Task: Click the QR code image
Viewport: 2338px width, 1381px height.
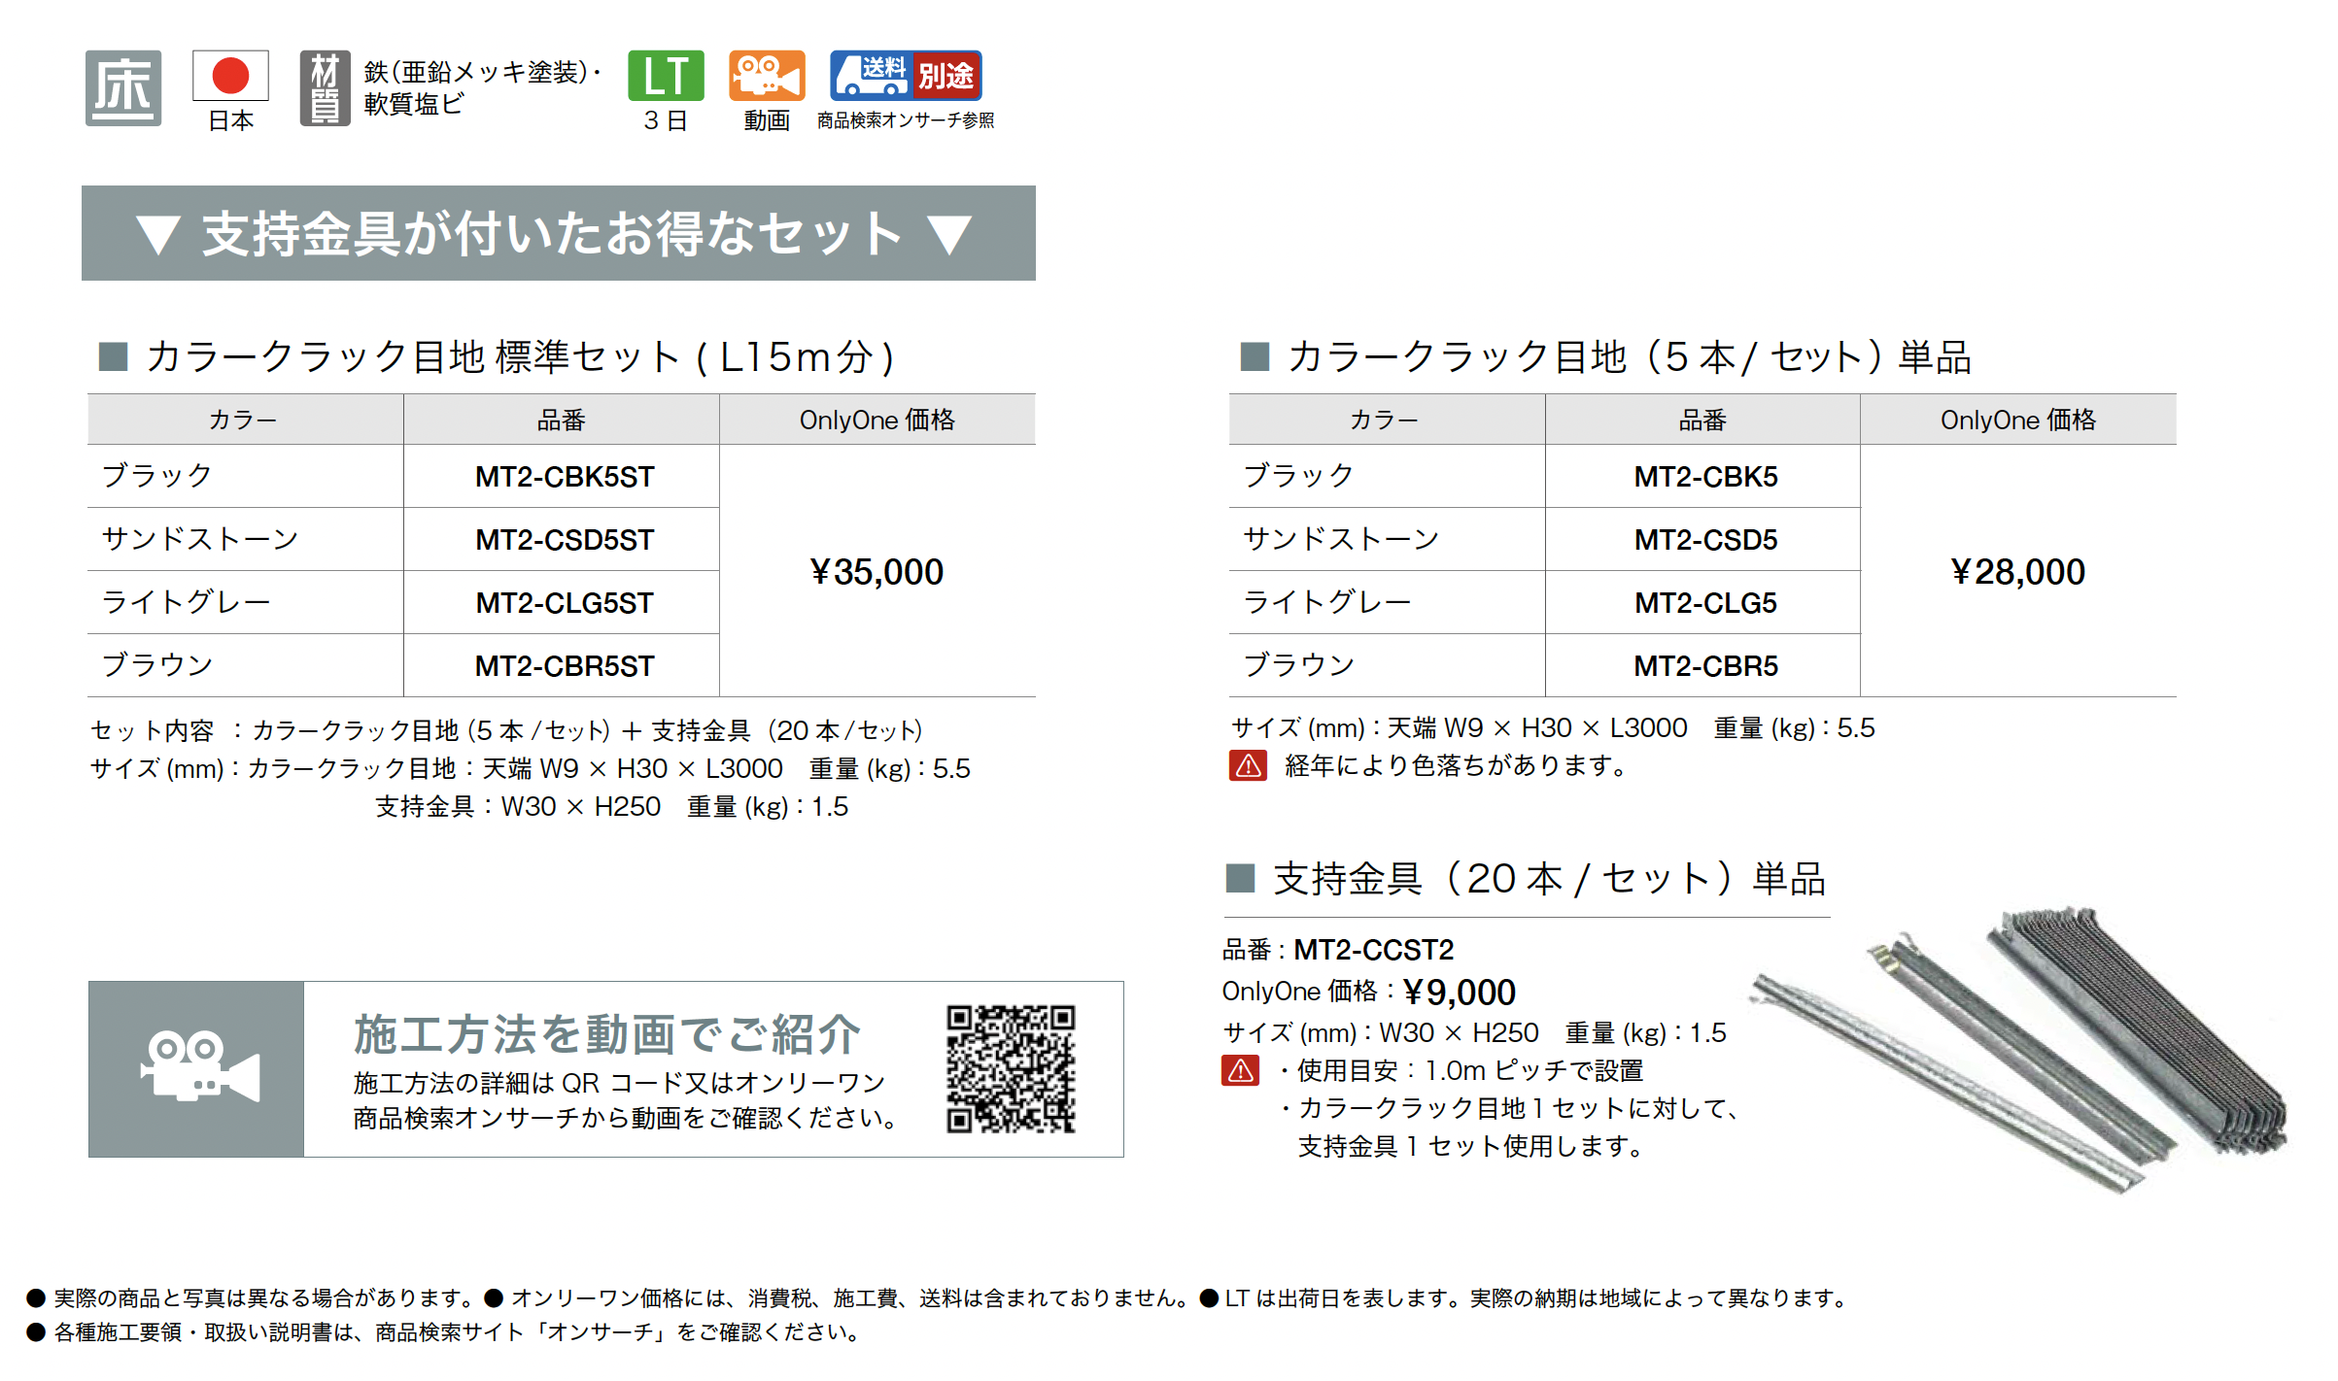Action: tap(1011, 1068)
